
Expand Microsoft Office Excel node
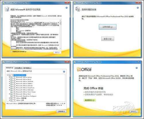(x=9, y=79)
